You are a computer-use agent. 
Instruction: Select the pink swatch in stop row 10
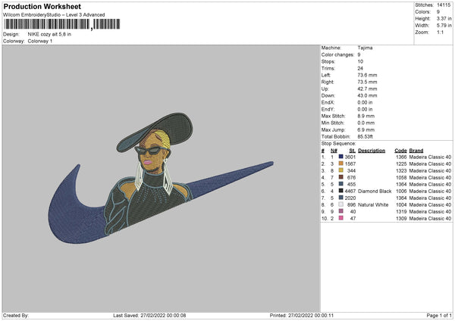pos(340,218)
